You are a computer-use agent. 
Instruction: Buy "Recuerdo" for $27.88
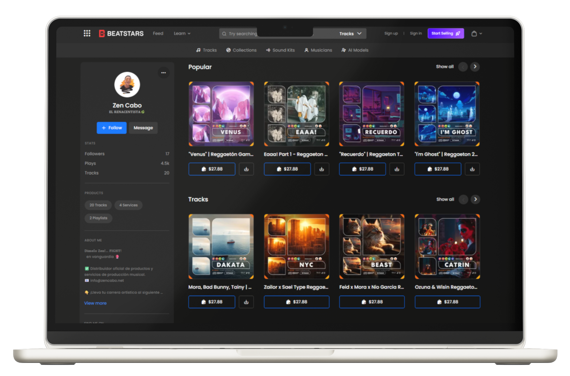(x=362, y=169)
